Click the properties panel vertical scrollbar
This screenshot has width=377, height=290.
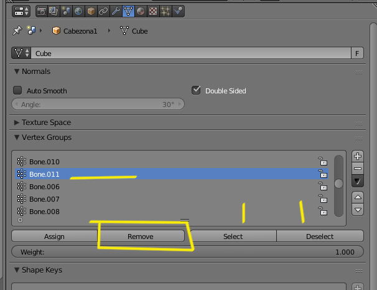coord(373,156)
